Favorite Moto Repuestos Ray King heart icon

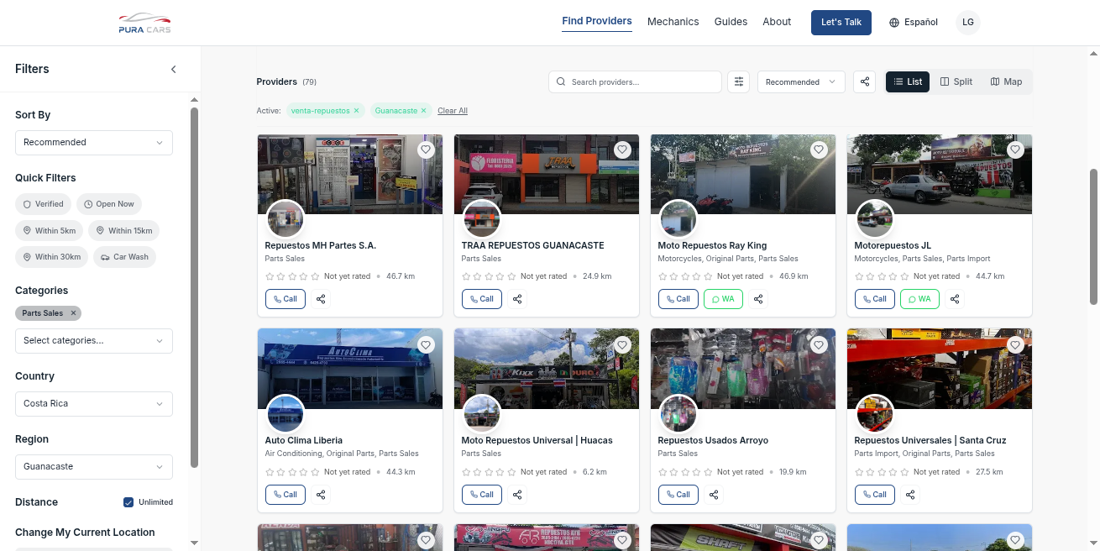click(x=819, y=150)
